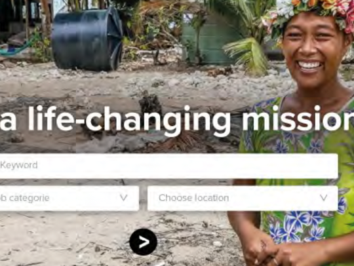This screenshot has height=266, width=354.
Task: Click the 'mission' headline word
Action: click(x=298, y=118)
